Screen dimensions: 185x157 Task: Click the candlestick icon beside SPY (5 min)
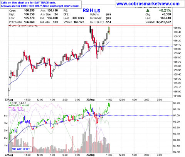tap(10, 26)
